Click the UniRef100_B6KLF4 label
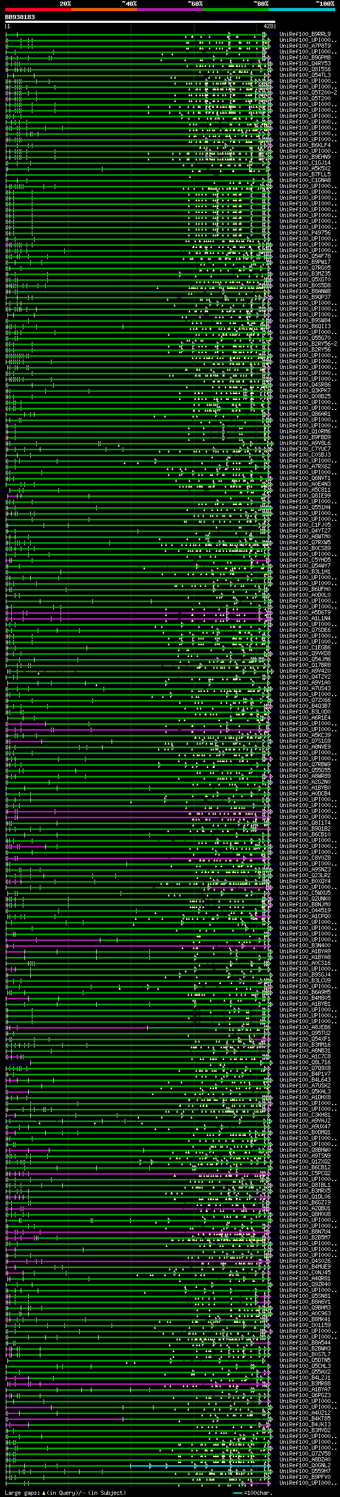Viewport: 340px width, 1497px height. [305, 146]
